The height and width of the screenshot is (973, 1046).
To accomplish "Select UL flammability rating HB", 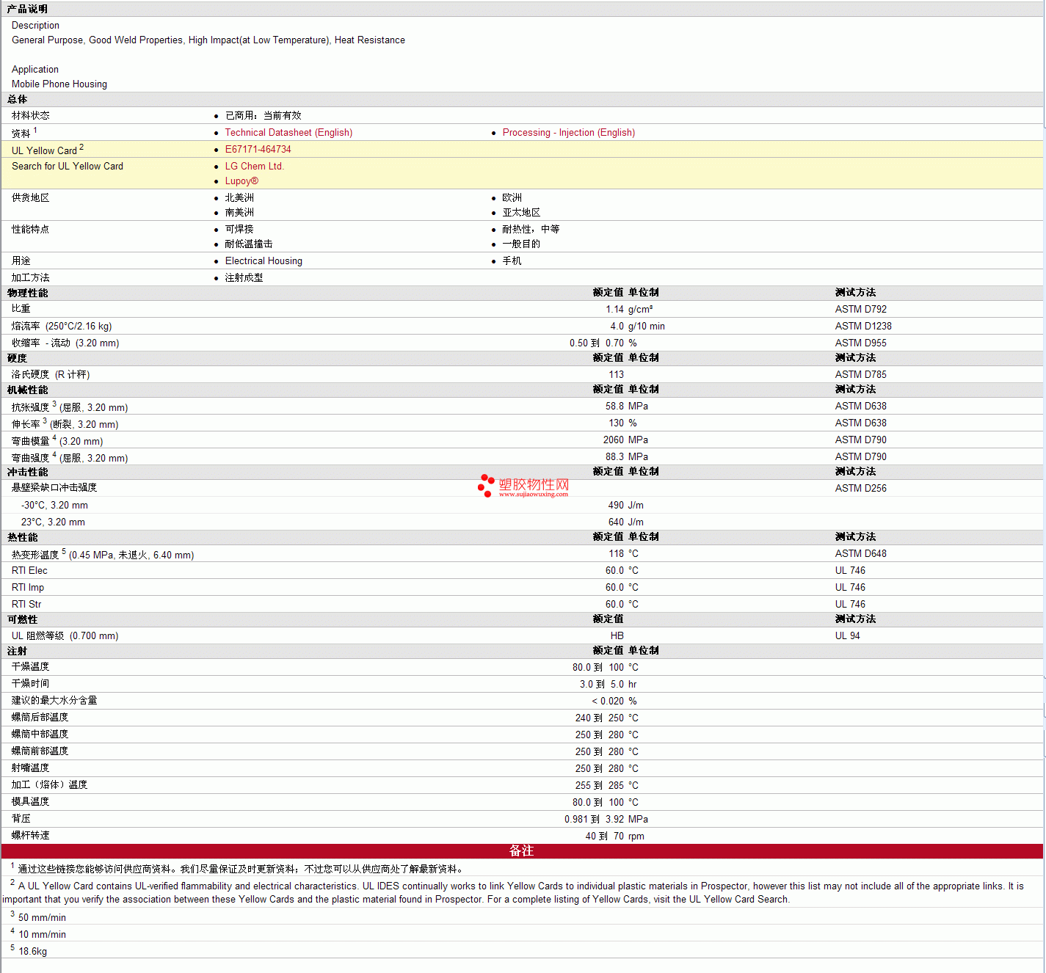I will (x=617, y=636).
